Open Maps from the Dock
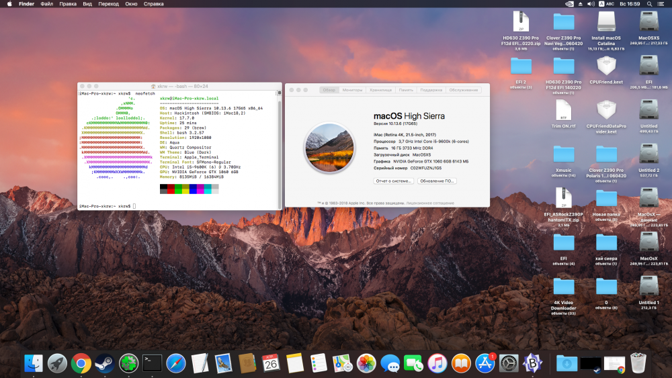 [343, 363]
